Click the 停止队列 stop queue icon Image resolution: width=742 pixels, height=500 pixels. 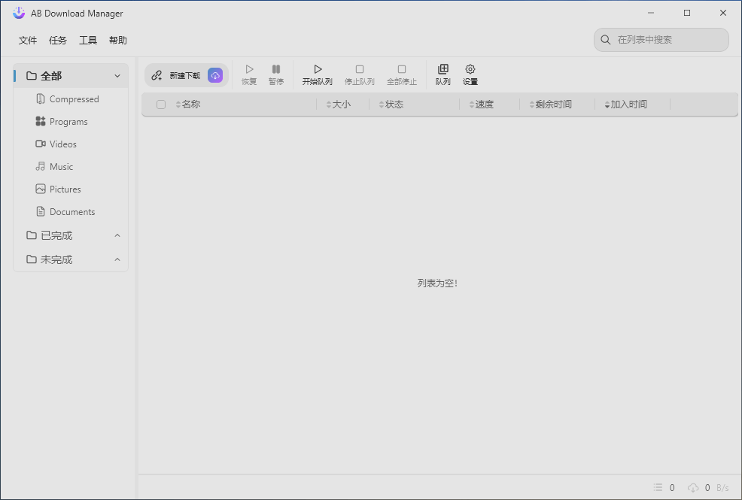[x=360, y=70]
